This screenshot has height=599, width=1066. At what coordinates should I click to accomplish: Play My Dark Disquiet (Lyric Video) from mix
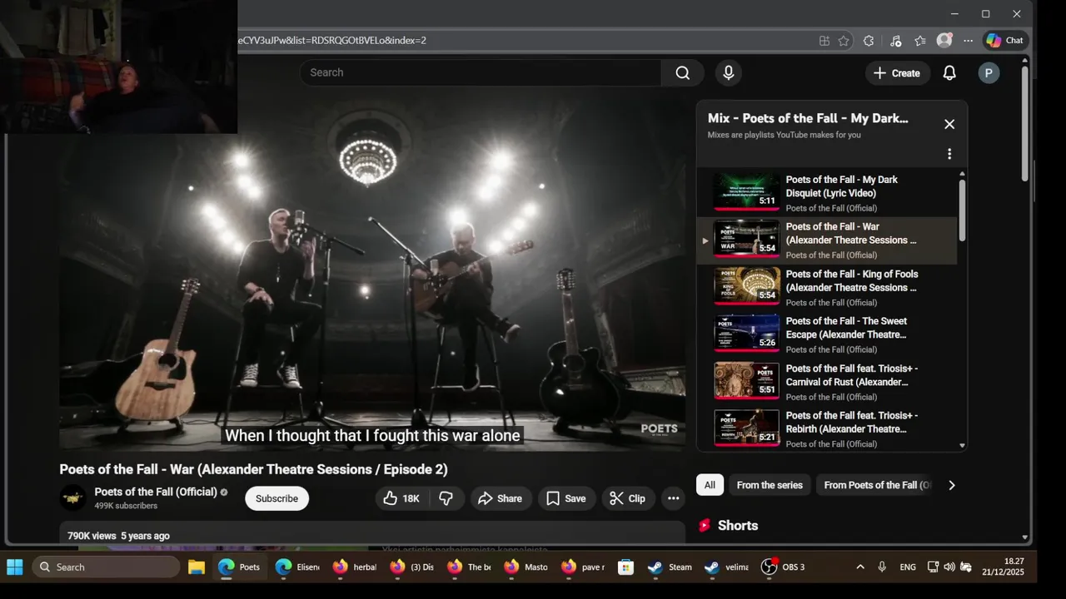point(827,193)
